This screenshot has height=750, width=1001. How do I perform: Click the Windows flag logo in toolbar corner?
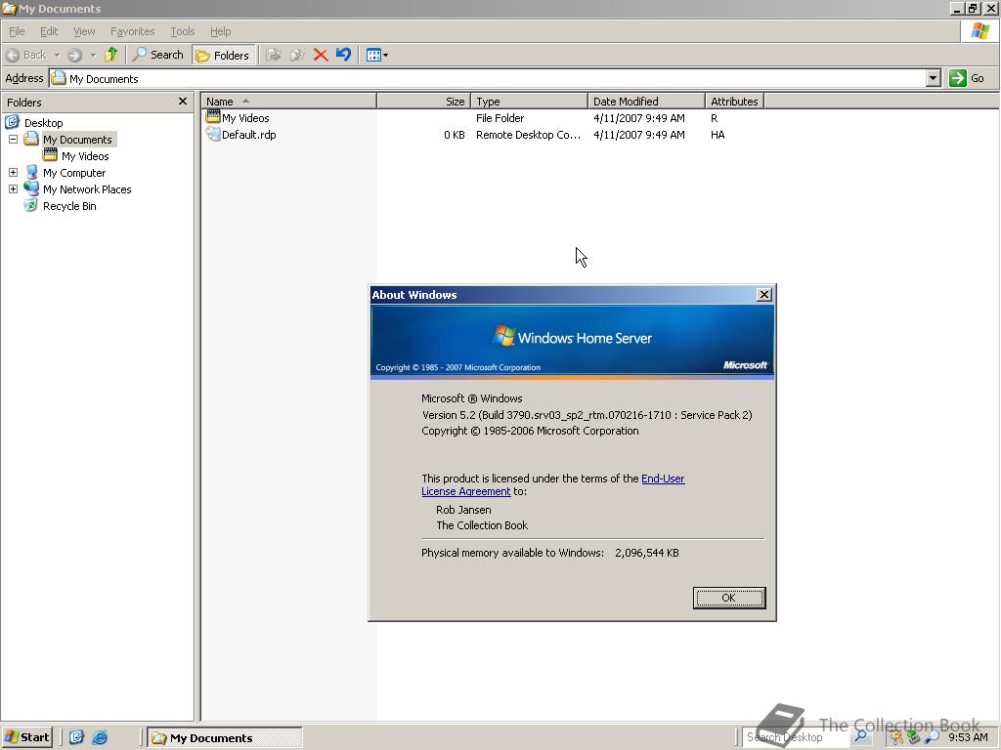pyautogui.click(x=979, y=30)
